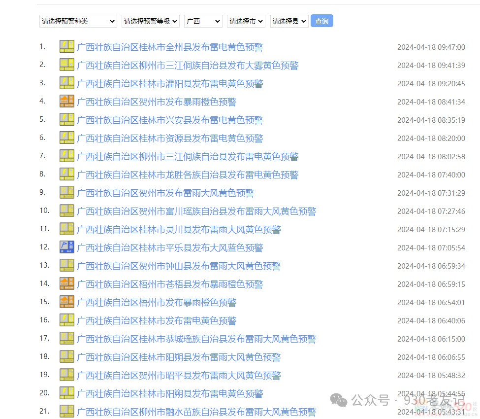Click lightning warning icon beside 全州县 entry
Viewport: 480px width, 419px height.
pos(66,47)
